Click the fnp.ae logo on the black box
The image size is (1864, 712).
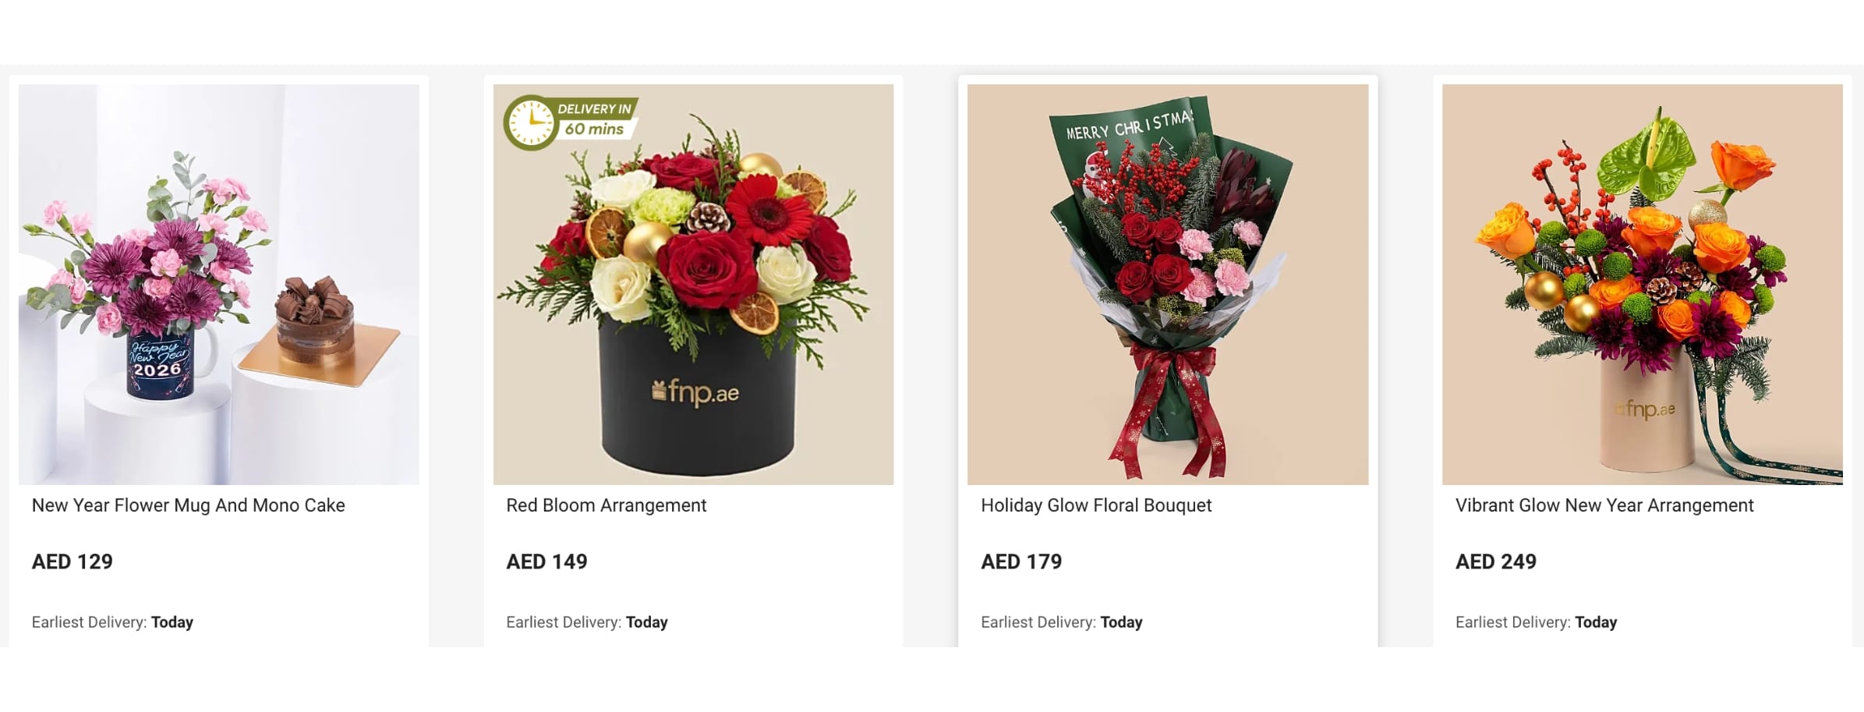point(695,392)
